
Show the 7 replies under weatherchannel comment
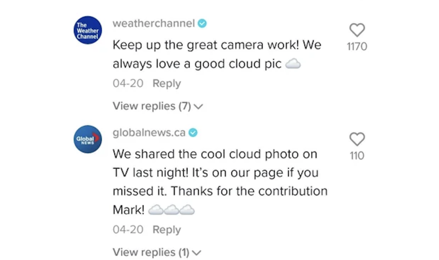[x=151, y=106]
